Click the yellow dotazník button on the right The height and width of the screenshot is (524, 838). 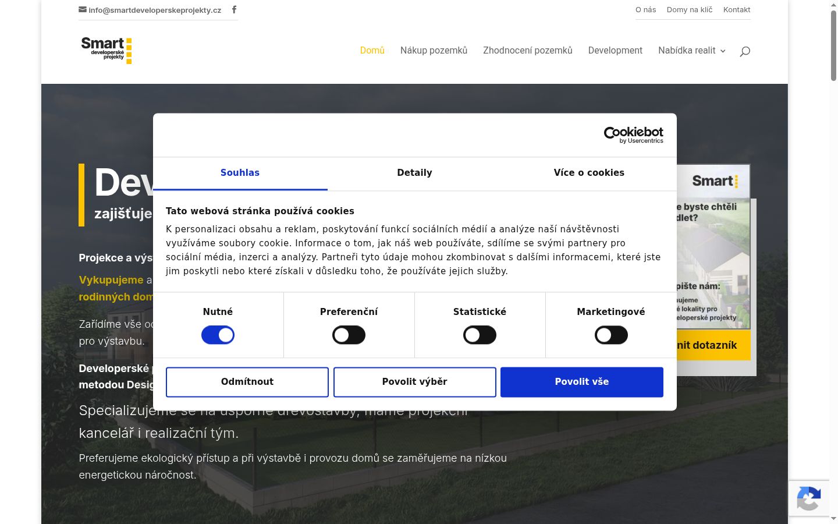click(x=713, y=345)
